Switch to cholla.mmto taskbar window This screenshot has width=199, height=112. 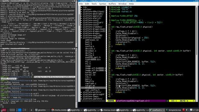(59, 110)
